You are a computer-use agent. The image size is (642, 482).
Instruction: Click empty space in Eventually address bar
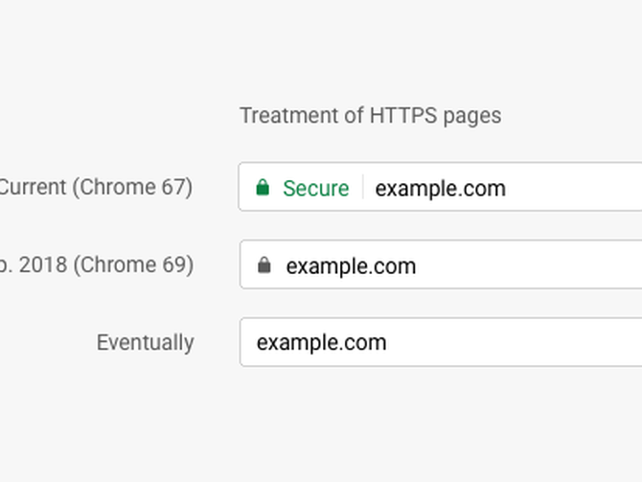tap(514, 342)
